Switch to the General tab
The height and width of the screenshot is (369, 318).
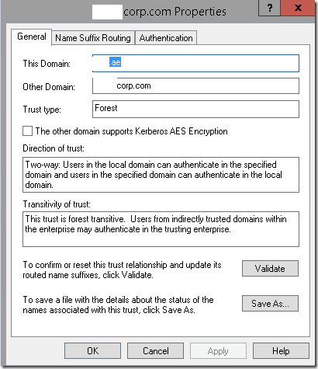[32, 37]
